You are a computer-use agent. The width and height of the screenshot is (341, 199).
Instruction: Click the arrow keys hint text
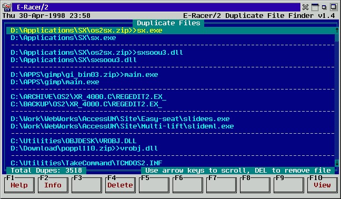(x=238, y=170)
